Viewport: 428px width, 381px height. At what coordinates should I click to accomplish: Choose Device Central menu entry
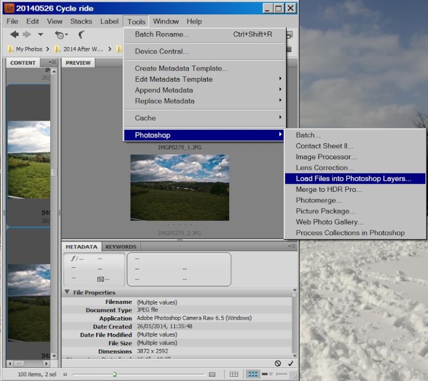(204, 51)
